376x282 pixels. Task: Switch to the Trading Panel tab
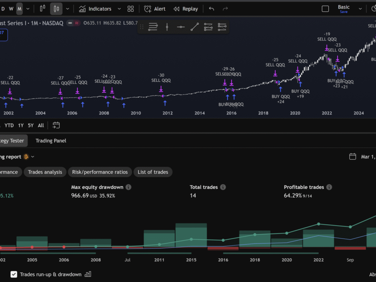click(x=51, y=141)
